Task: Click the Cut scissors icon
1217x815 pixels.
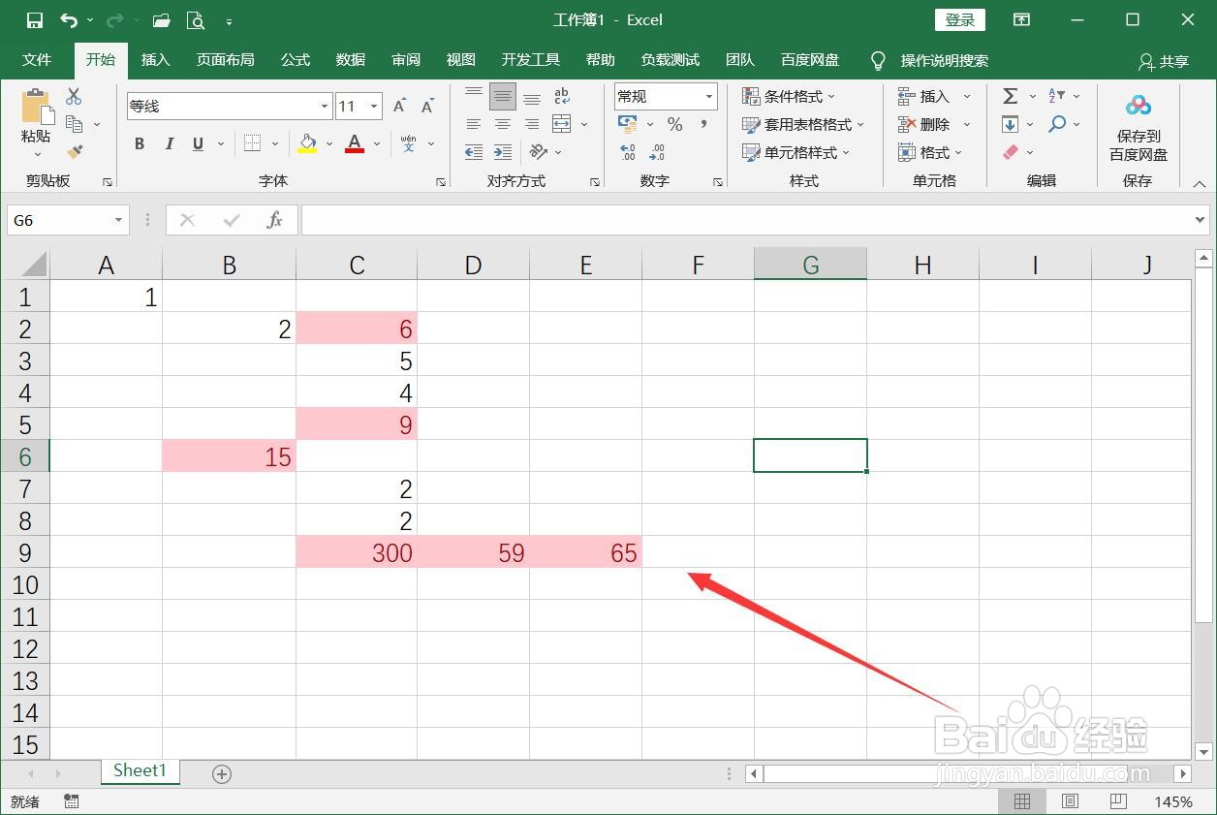Action: pyautogui.click(x=75, y=97)
